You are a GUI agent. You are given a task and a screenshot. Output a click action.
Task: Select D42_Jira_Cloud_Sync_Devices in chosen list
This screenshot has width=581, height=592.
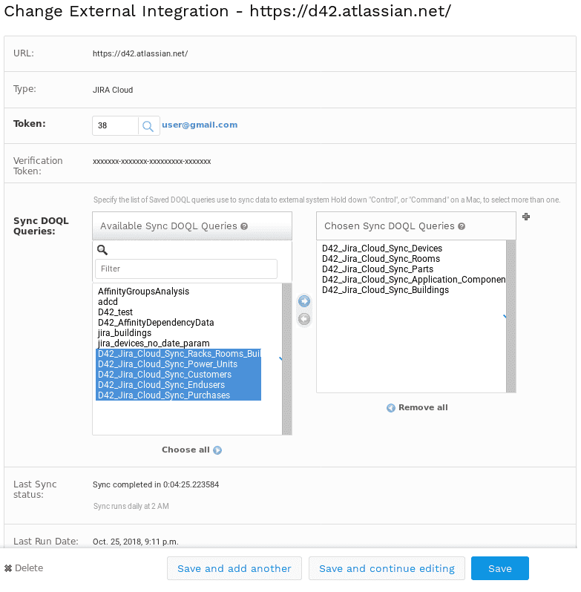tap(383, 249)
